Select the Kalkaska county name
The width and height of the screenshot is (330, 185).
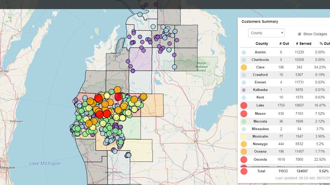click(260, 90)
